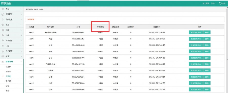Screen dimensions: 228x93
Task: Click the sn cell 56cd6ac6227da
Action: (78, 64)
